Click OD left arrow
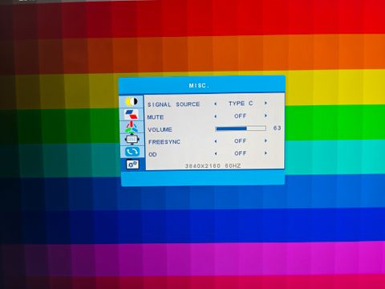The width and height of the screenshot is (385, 289). click(x=216, y=153)
